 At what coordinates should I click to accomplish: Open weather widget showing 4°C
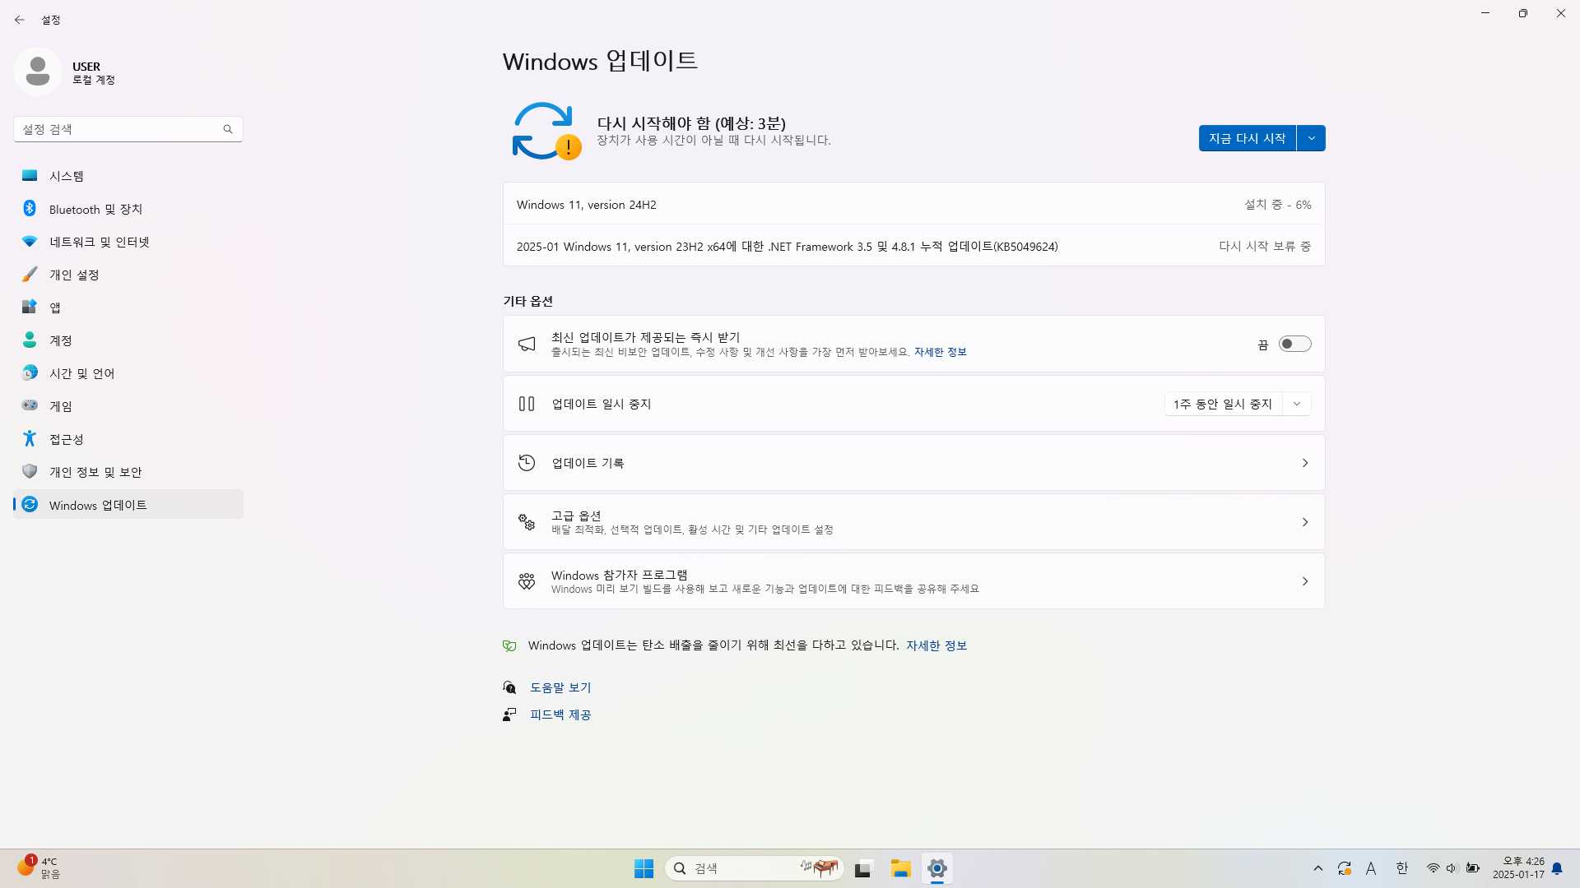(x=39, y=868)
